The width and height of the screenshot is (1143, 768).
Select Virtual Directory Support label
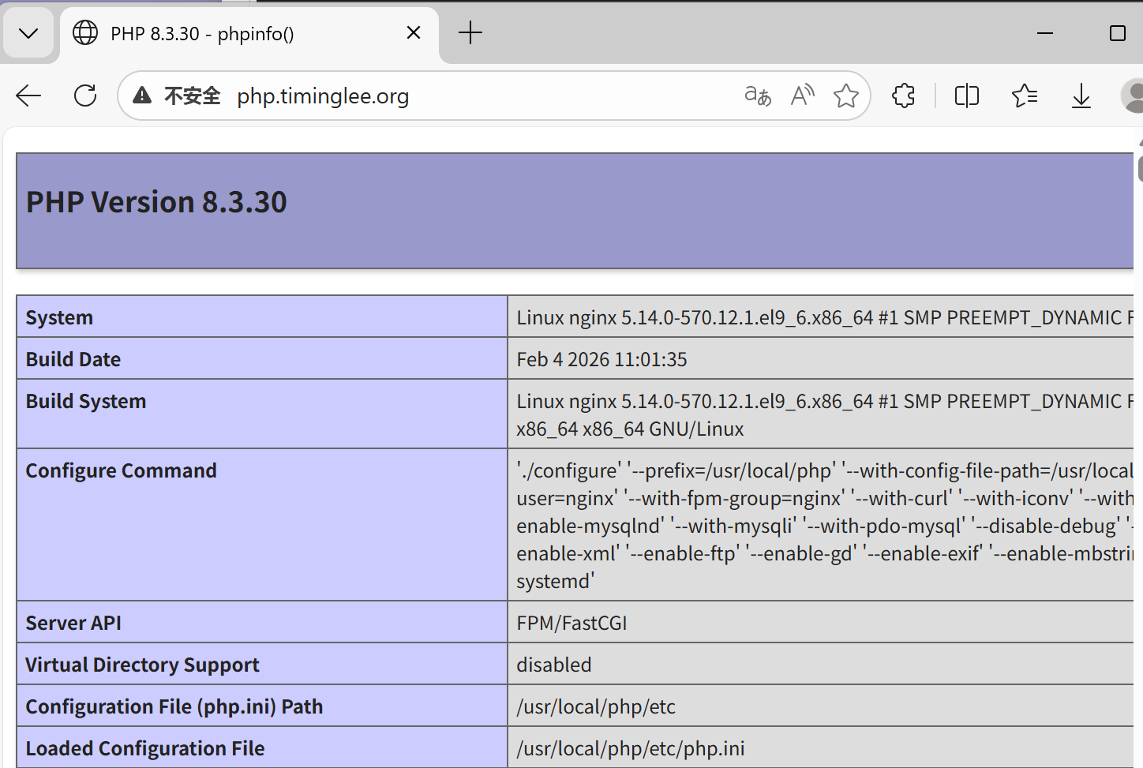[142, 665]
